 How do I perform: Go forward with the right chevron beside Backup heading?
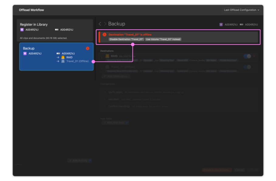click(x=105, y=24)
